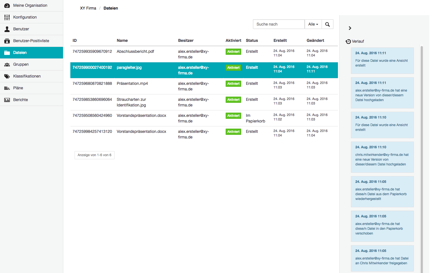Click the Pläne icon in sidebar
Image resolution: width=435 pixels, height=273 pixels.
pyautogui.click(x=7, y=88)
